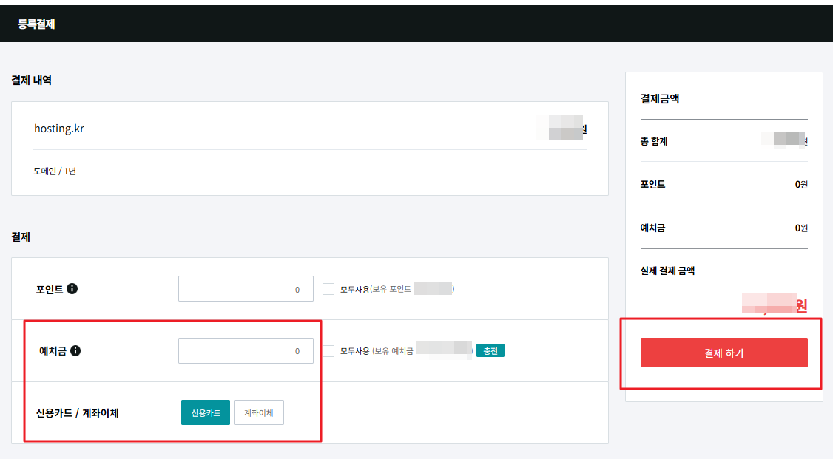Switch payment method to 계좌이체
833x459 pixels.
(x=259, y=412)
